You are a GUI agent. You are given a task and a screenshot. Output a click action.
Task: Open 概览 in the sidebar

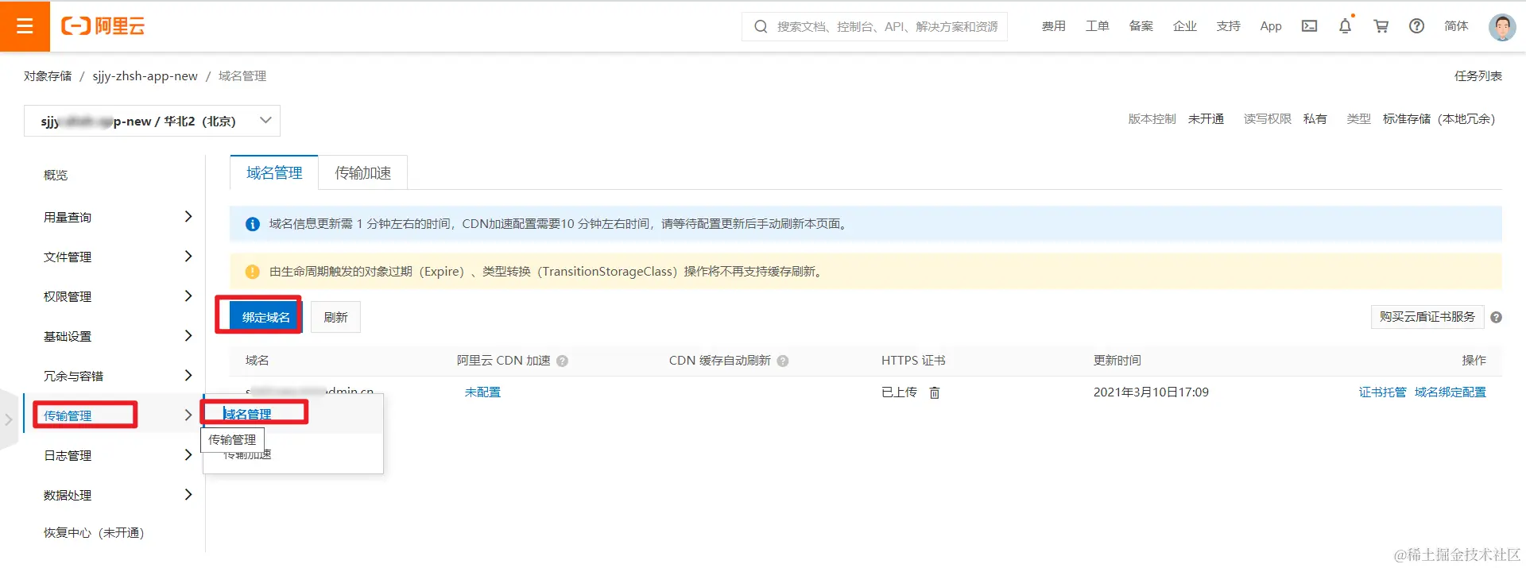point(56,175)
